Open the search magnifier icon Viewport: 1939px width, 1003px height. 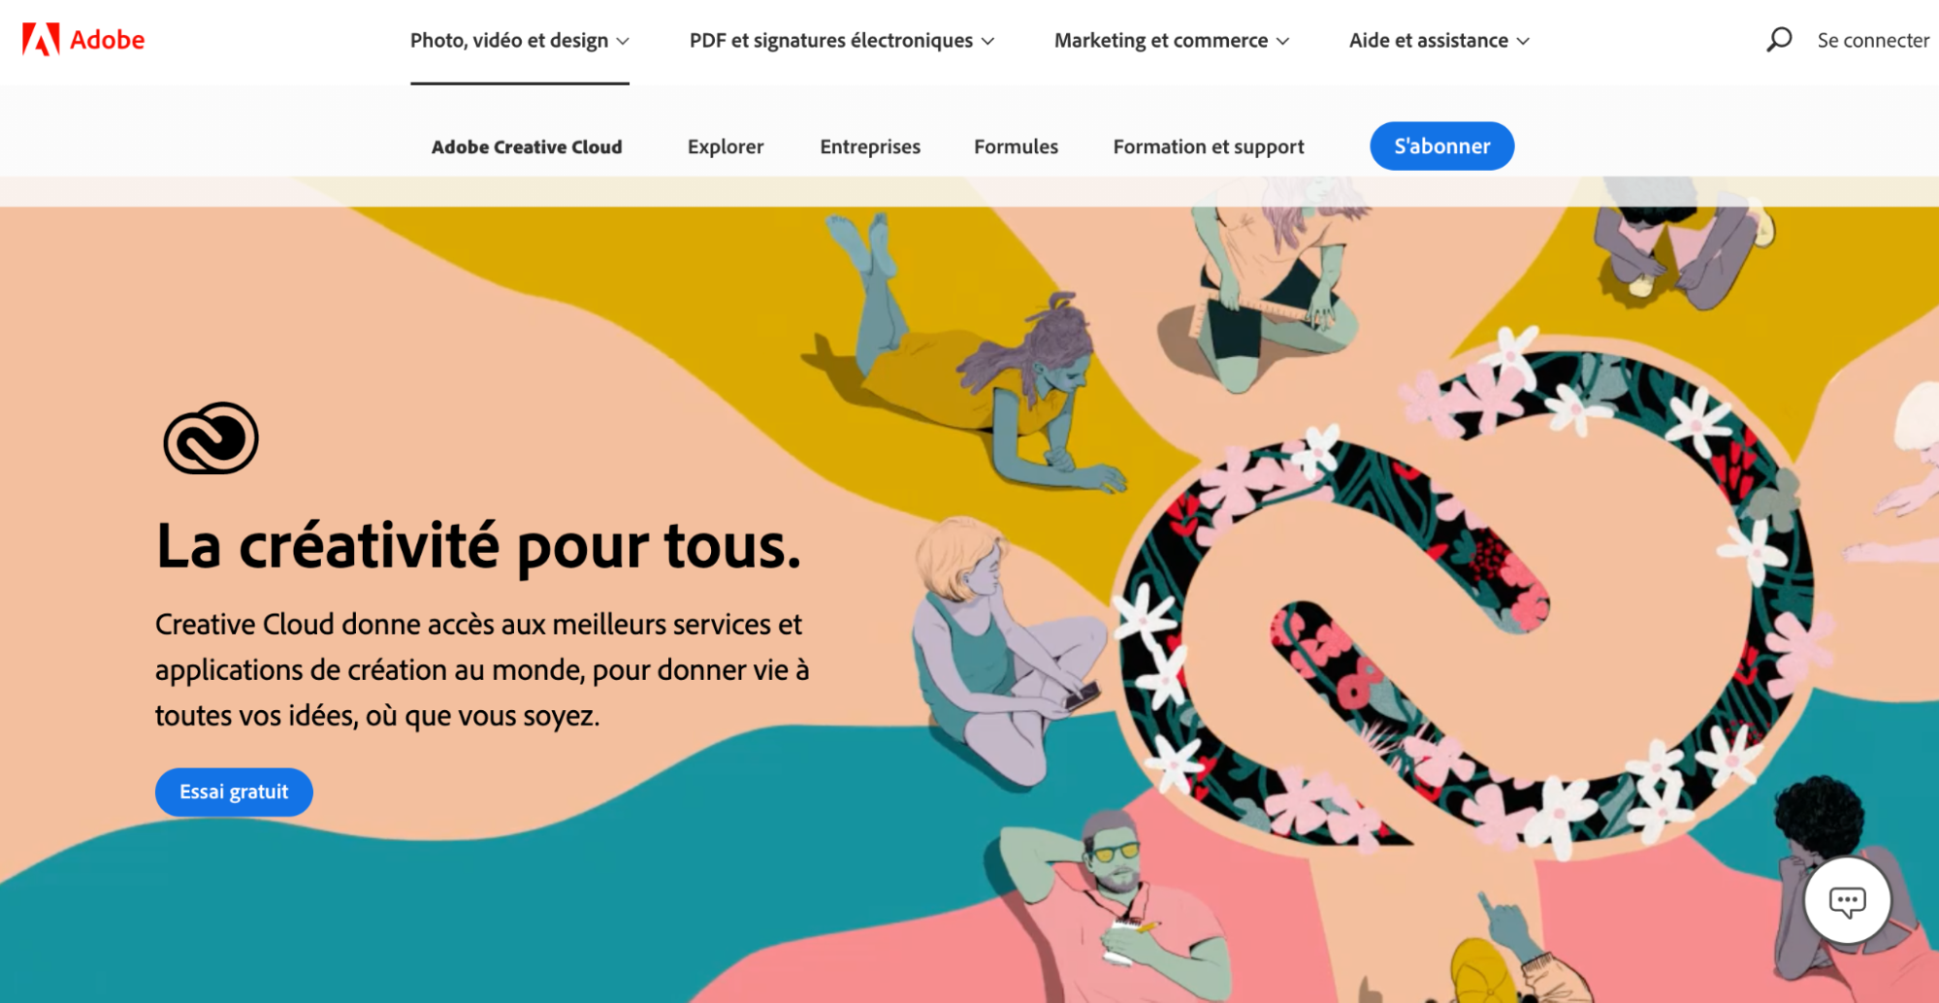point(1779,40)
